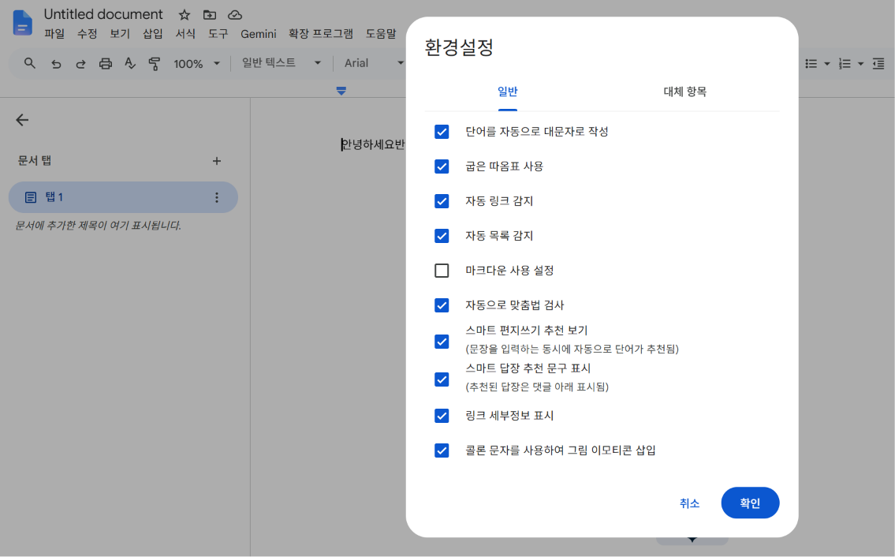Image resolution: width=895 pixels, height=557 pixels.
Task: Open the 100% zoom dropdown
Action: [196, 63]
